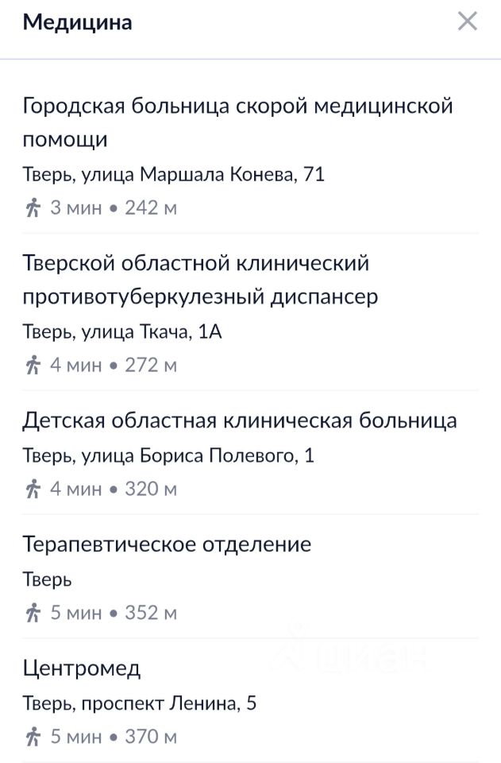Click the Медицина panel heading
The image size is (501, 763).
point(77,22)
